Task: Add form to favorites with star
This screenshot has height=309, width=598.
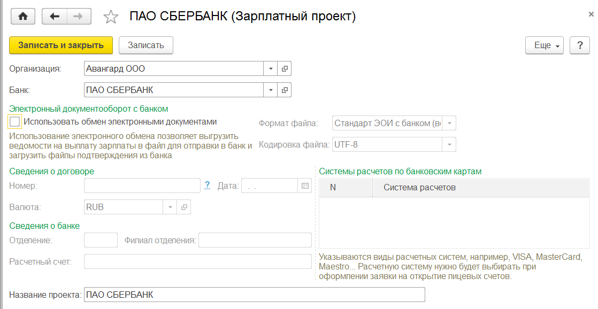Action: [111, 17]
